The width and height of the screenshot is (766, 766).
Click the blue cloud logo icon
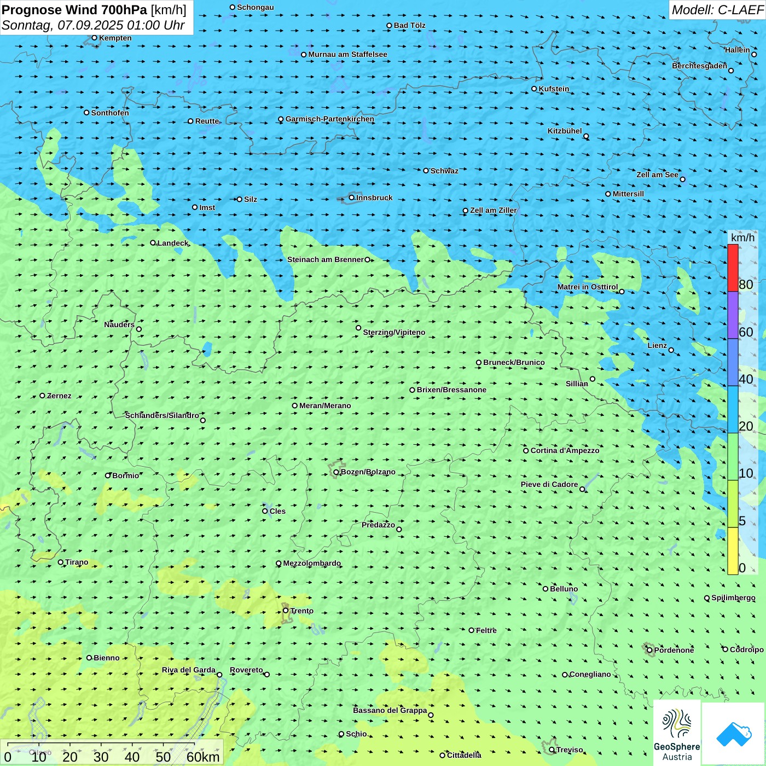[x=734, y=734]
